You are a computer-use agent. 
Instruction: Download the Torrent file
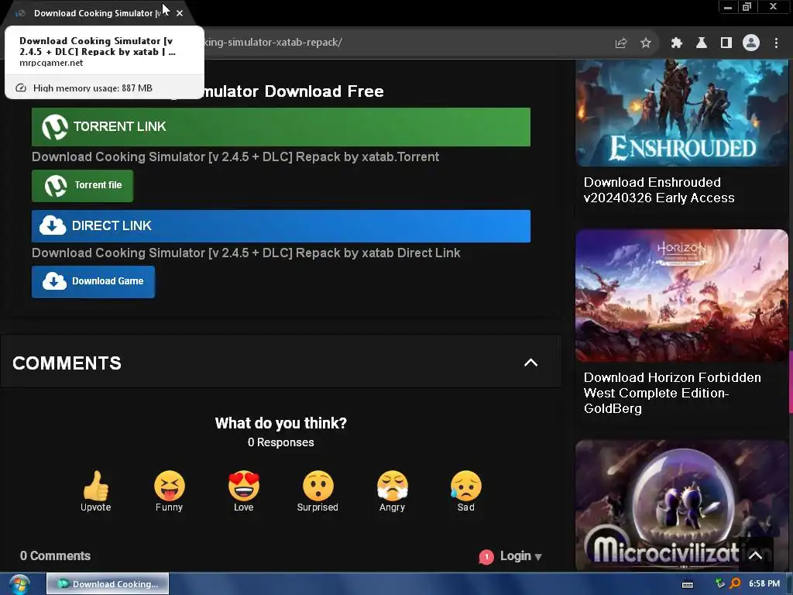point(82,186)
